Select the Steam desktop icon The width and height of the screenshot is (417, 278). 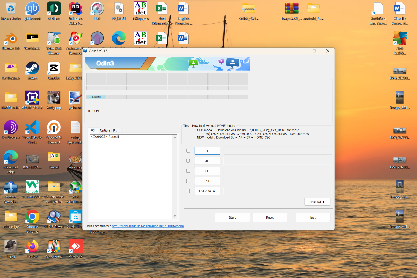[x=32, y=71]
